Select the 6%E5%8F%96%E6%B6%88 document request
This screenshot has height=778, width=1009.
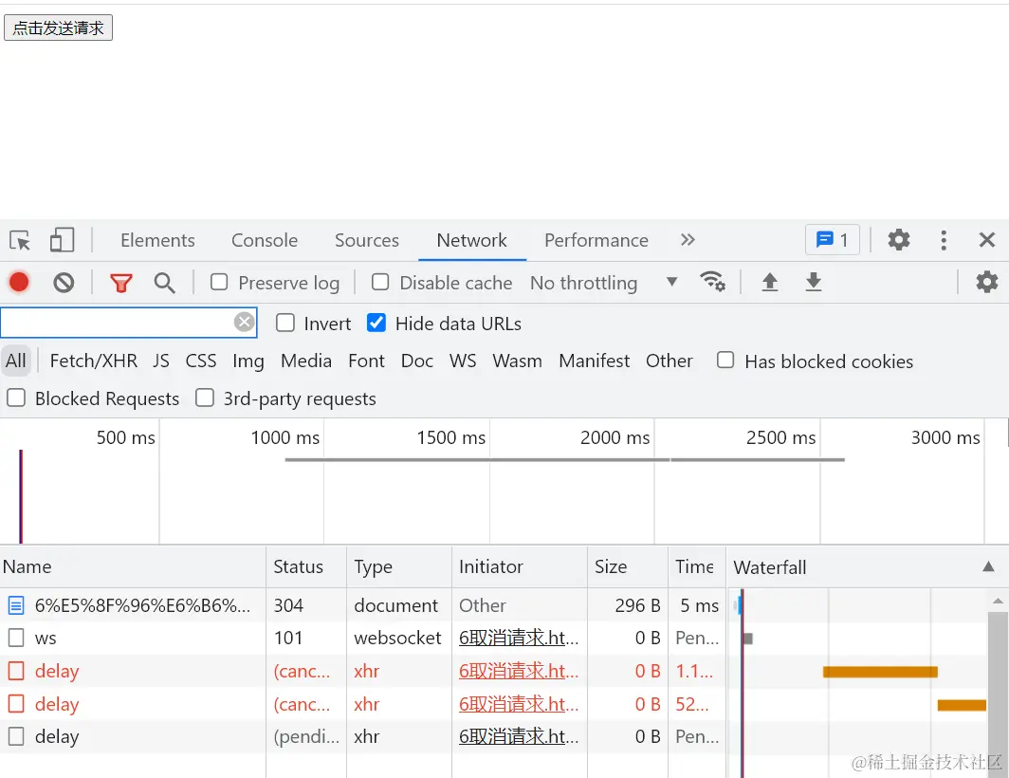click(142, 605)
